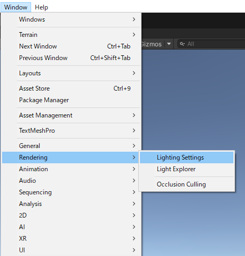This screenshot has width=245, height=256.
Task: Expand the Sequencing submenu
Action: [71, 192]
